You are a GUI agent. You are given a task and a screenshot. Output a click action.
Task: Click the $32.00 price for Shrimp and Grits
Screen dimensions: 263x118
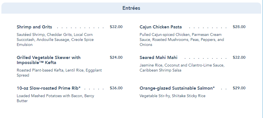[116, 27]
